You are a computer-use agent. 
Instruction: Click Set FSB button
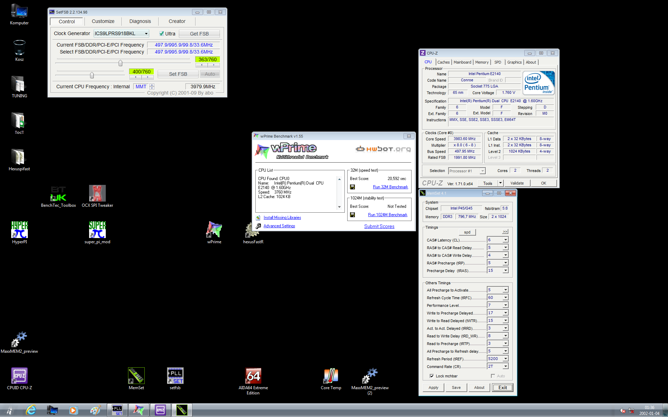pos(178,74)
